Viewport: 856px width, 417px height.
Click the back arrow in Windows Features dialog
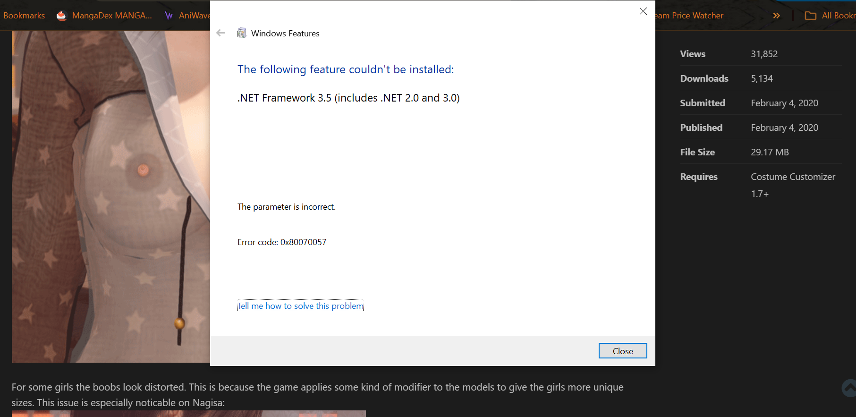pyautogui.click(x=220, y=33)
